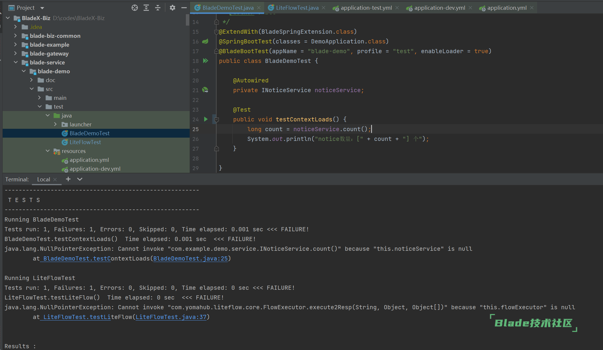Expand the doc folder

click(x=32, y=80)
